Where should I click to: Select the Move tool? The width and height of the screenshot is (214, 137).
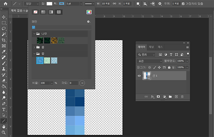(4, 17)
